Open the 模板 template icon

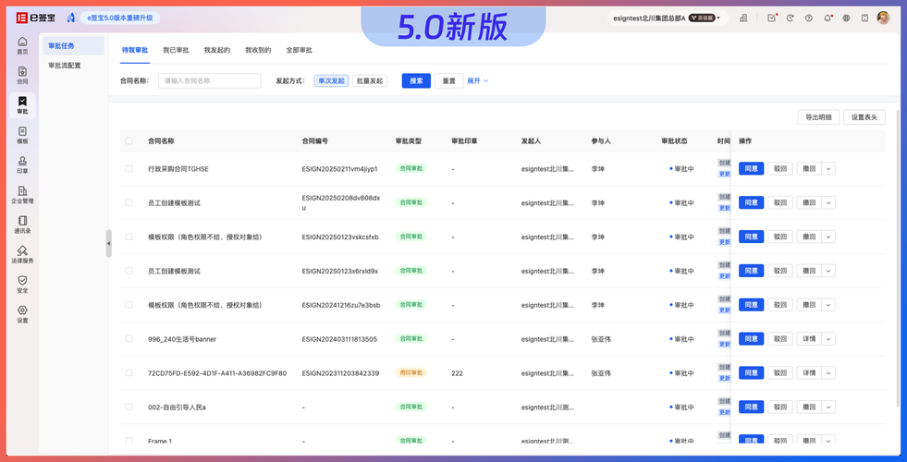point(22,135)
